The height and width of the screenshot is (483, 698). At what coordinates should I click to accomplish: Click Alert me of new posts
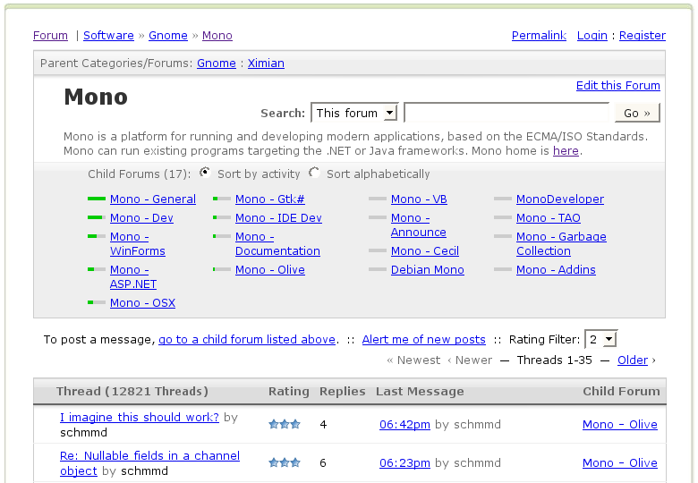tap(424, 339)
